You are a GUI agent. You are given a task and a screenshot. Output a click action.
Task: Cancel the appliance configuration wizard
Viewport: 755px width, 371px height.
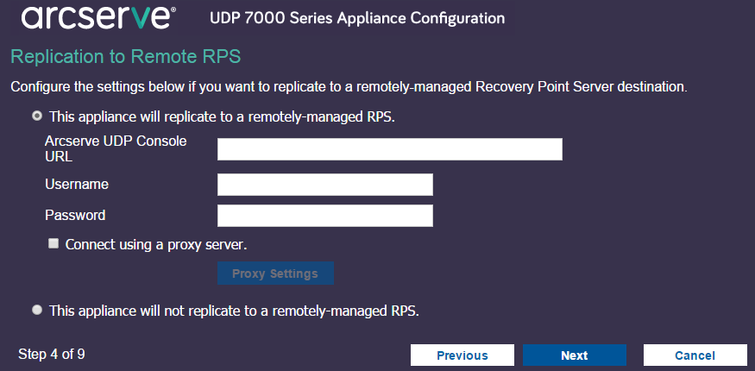click(695, 355)
